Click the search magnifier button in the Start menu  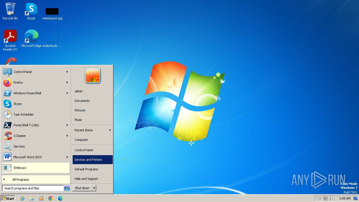pos(67,188)
